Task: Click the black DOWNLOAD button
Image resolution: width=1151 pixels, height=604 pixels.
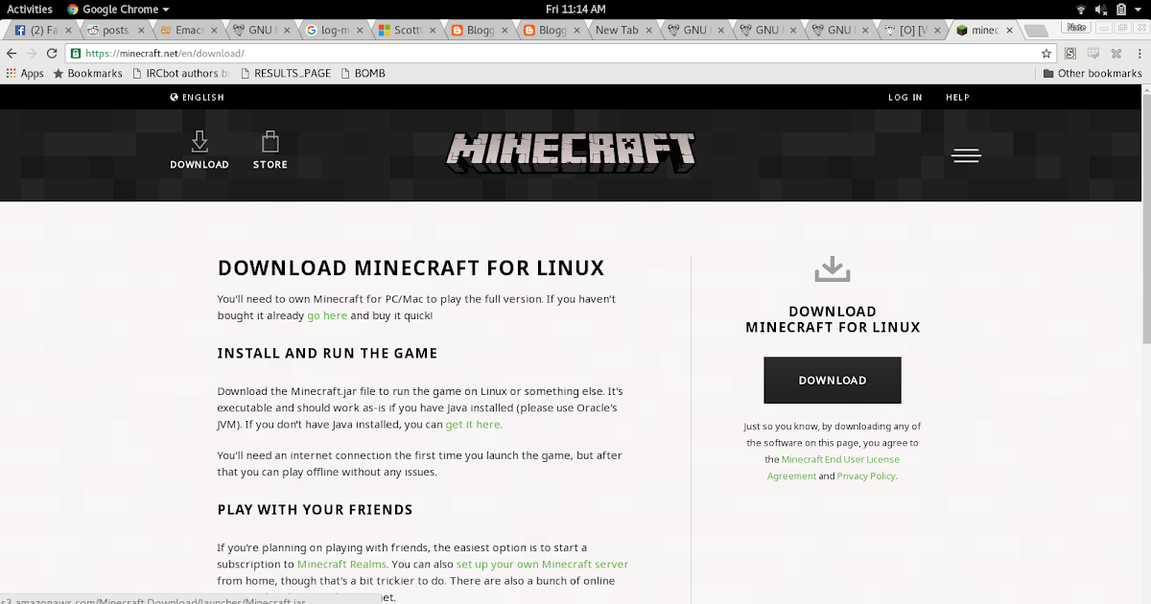Action: (833, 380)
